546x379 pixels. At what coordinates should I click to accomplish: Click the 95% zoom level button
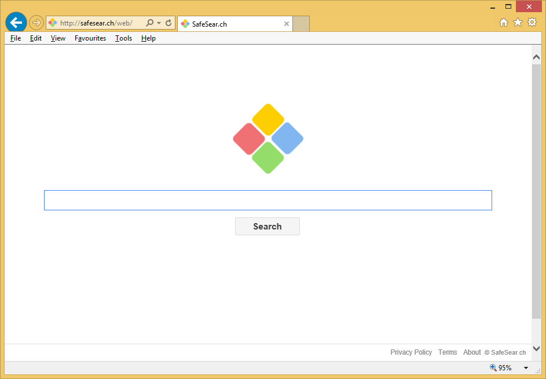[501, 368]
